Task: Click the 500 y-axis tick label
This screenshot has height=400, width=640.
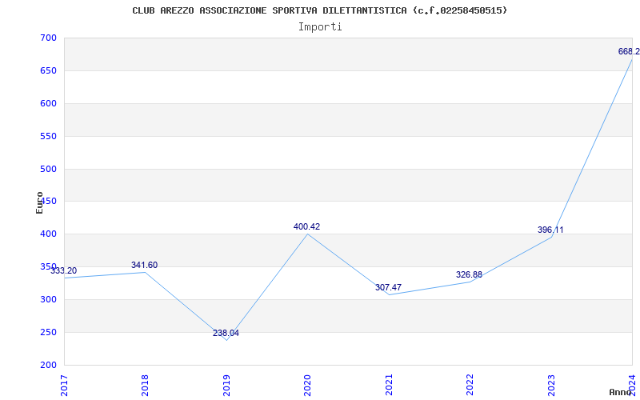Action: (x=48, y=169)
